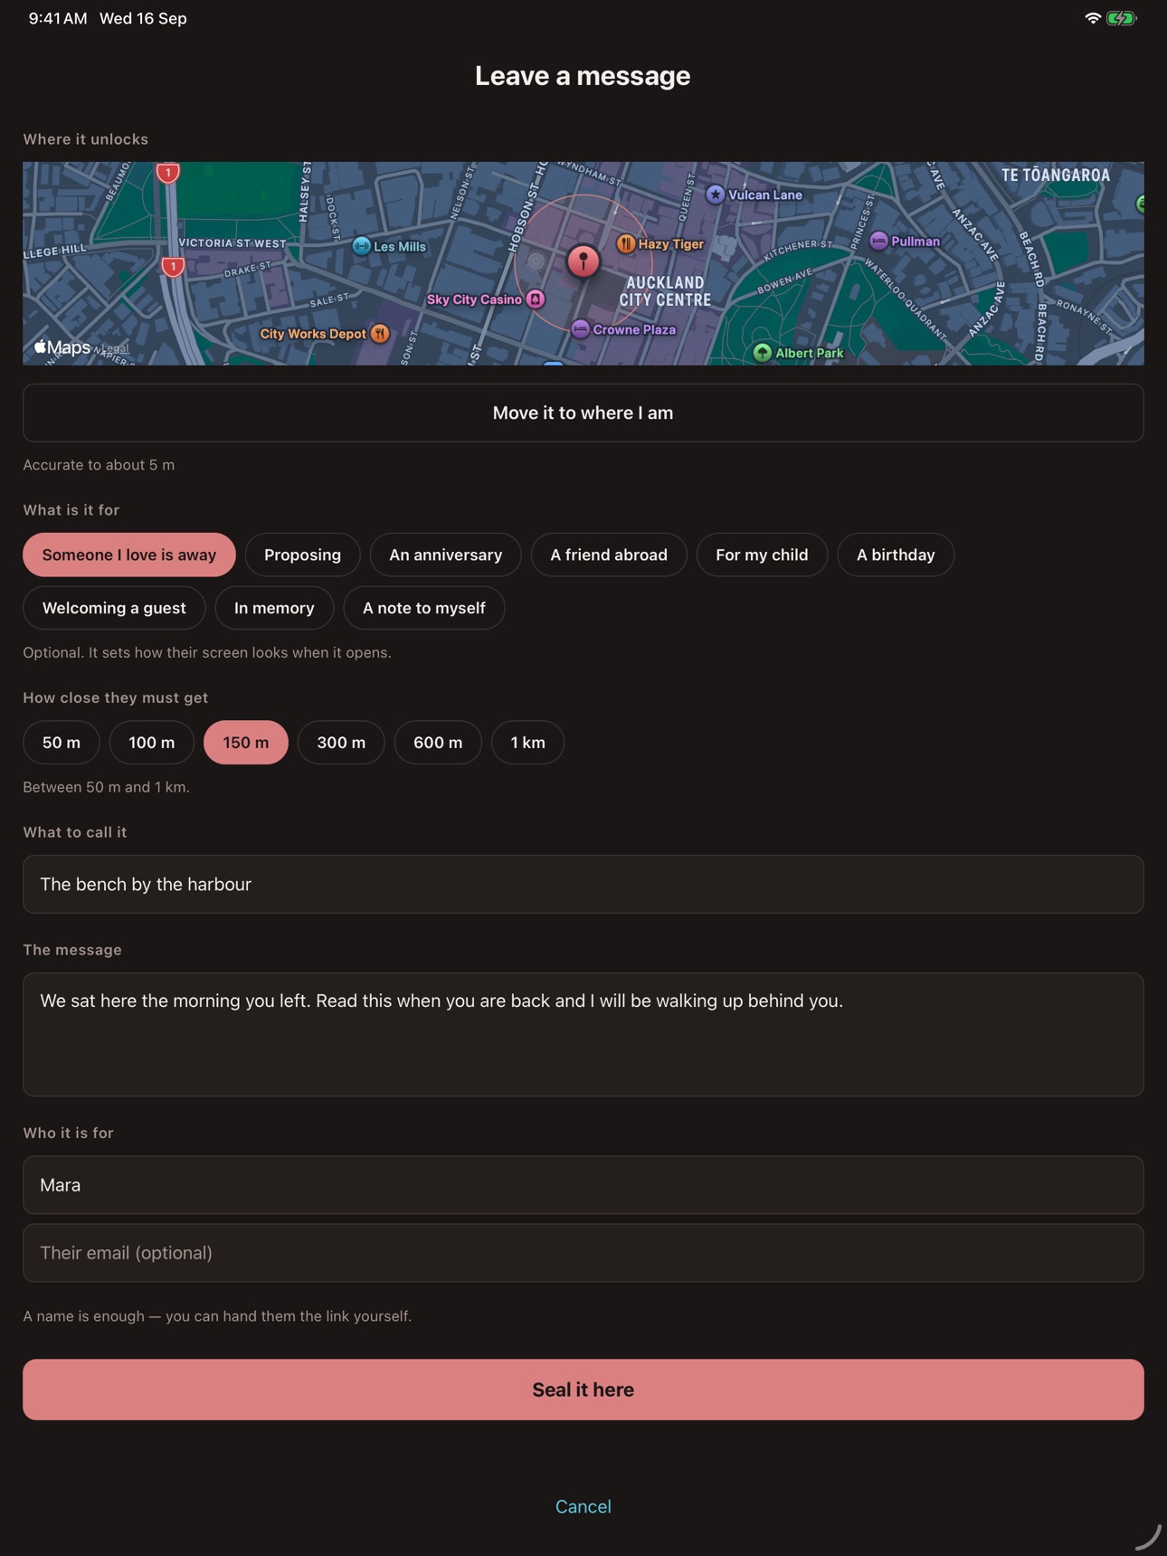Choose the Proposing occasion chip

[303, 555]
